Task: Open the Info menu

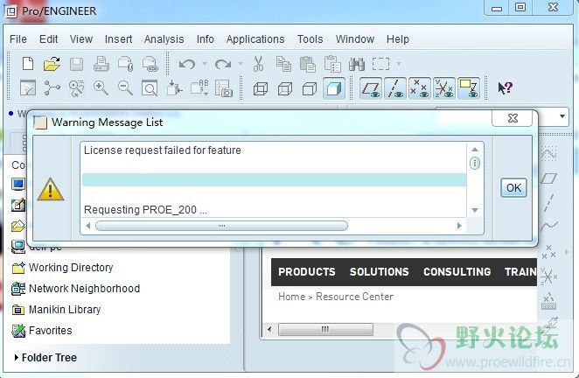Action: point(205,39)
